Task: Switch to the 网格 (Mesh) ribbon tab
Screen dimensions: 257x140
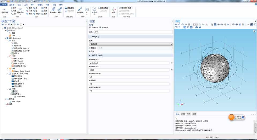Action: (48, 5)
